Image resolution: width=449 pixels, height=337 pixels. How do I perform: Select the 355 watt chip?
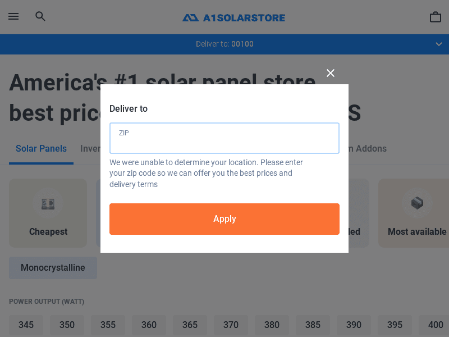pos(108,325)
